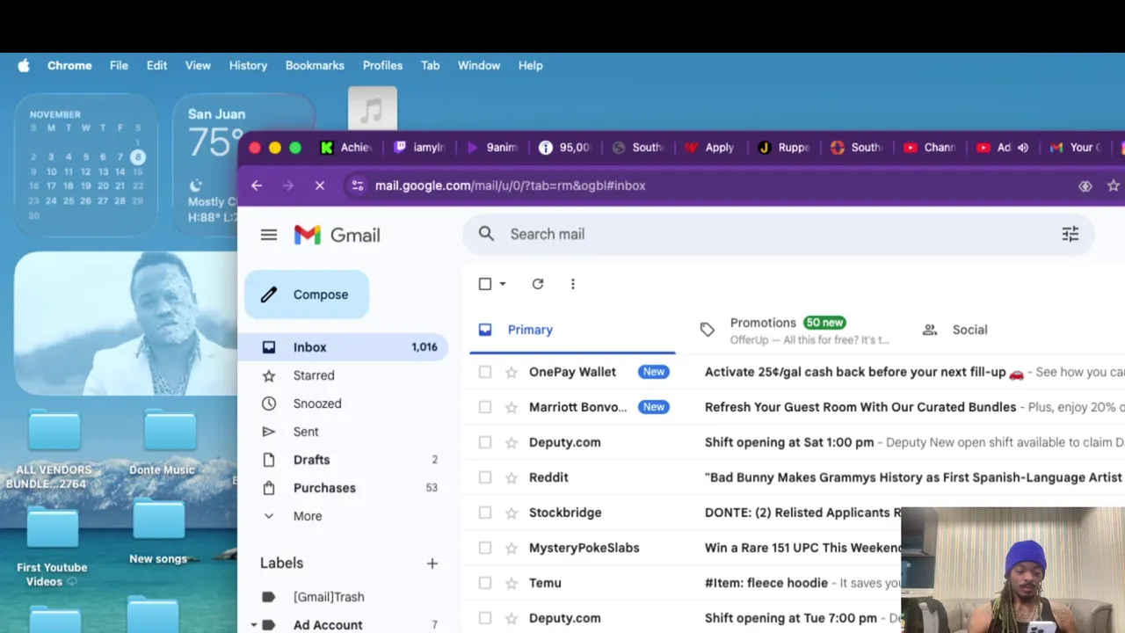The image size is (1125, 633).
Task: Select the Deputy.com Sat 1:00 pm checkbox
Action: click(x=485, y=442)
